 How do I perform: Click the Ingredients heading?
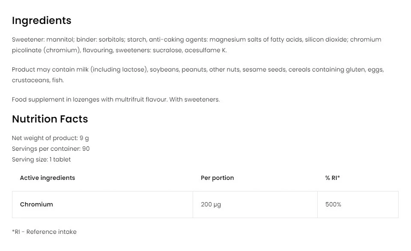pyautogui.click(x=42, y=21)
